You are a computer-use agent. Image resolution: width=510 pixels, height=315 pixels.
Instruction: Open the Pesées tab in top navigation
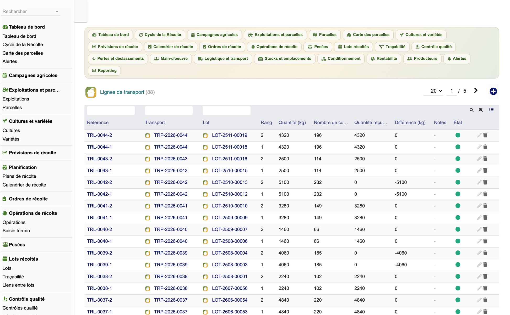318,47
